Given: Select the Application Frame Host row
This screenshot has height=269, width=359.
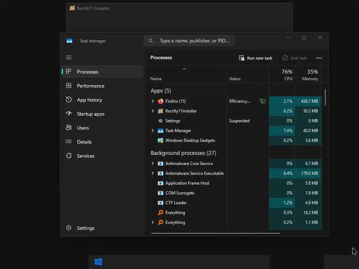Looking at the screenshot, I should [x=233, y=183].
